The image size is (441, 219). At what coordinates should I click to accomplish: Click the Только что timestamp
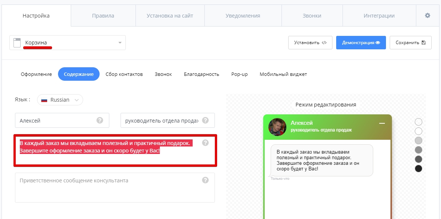coord(280,179)
